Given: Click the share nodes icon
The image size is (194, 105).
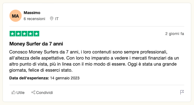Looking at the screenshot, I should click(x=33, y=92).
